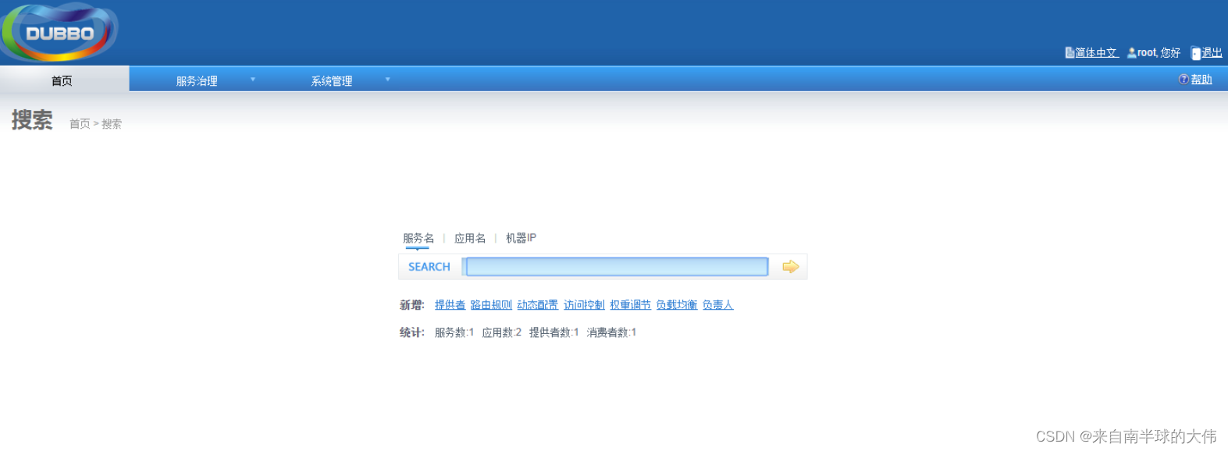Click the 搜索 page heading

(32, 120)
